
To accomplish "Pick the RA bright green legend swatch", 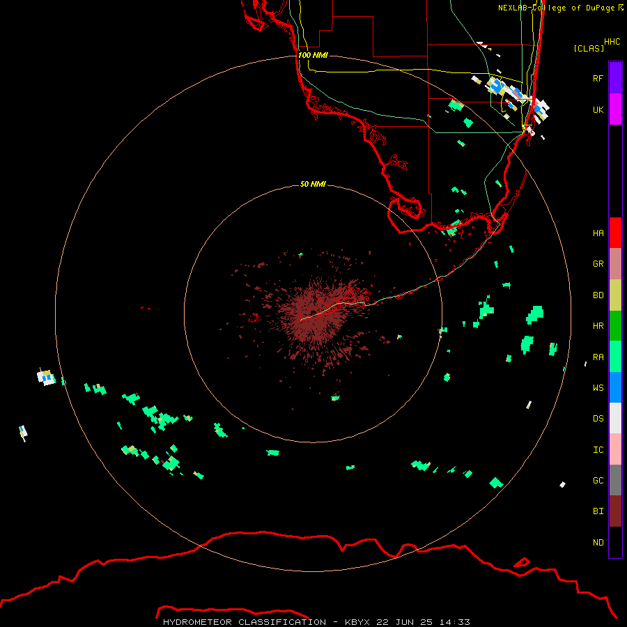I will coord(615,357).
